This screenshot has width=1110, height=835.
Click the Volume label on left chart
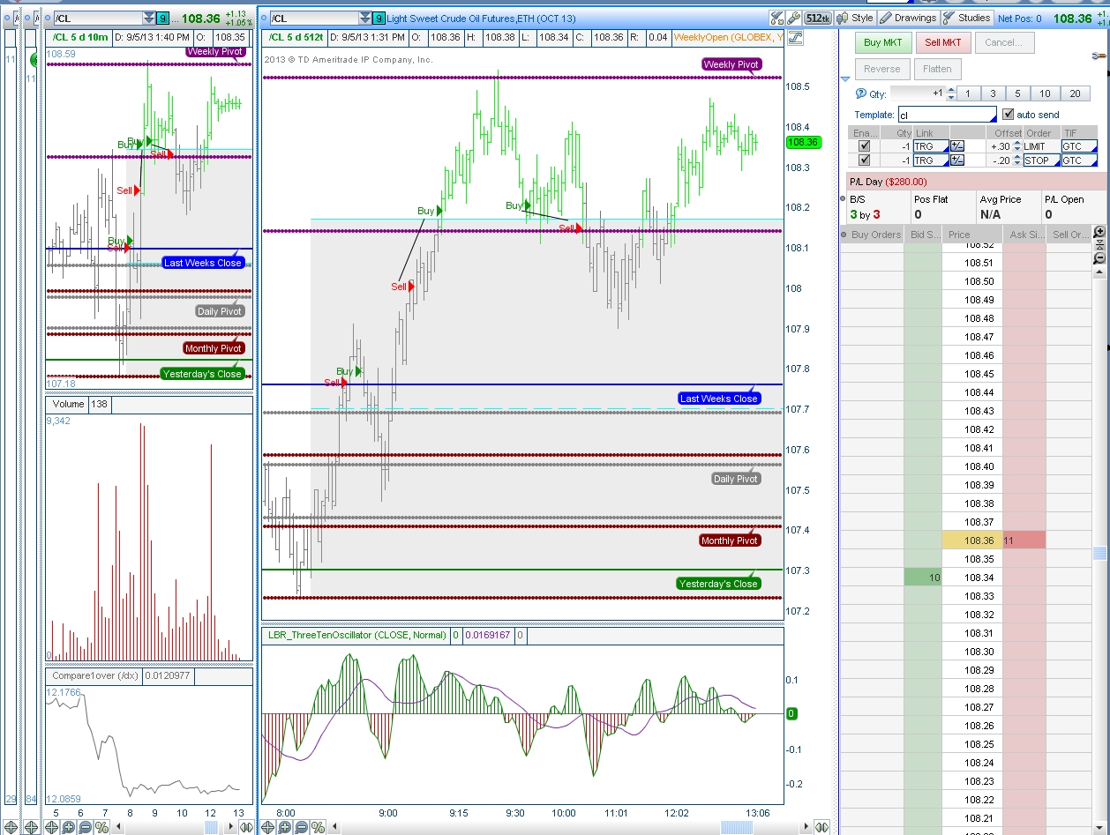69,404
